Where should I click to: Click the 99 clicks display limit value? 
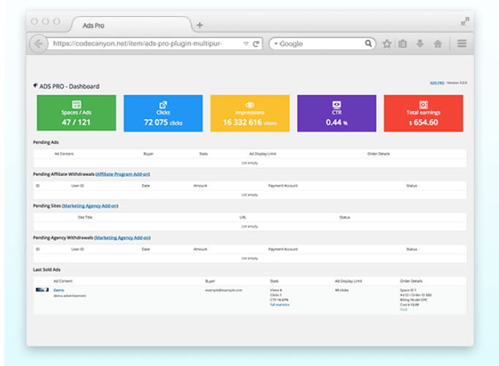pyautogui.click(x=342, y=290)
